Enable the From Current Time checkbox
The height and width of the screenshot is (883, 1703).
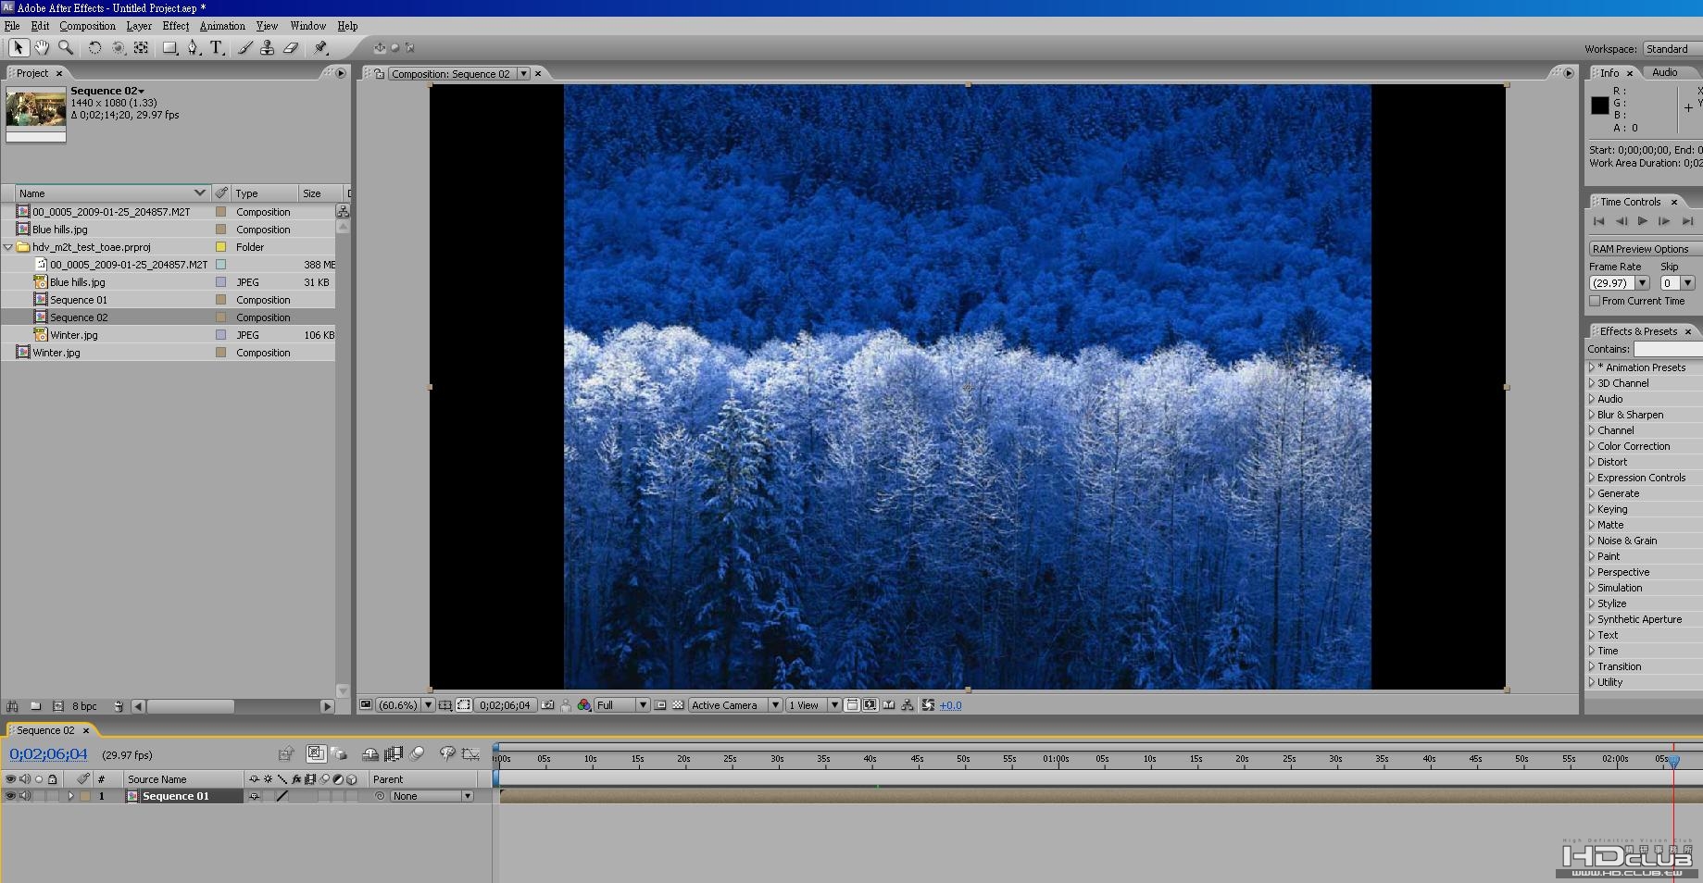pyautogui.click(x=1595, y=301)
